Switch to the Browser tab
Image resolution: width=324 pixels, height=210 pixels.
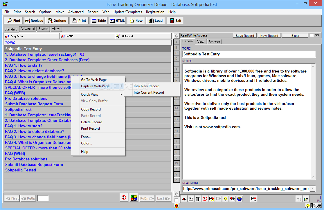(214, 42)
